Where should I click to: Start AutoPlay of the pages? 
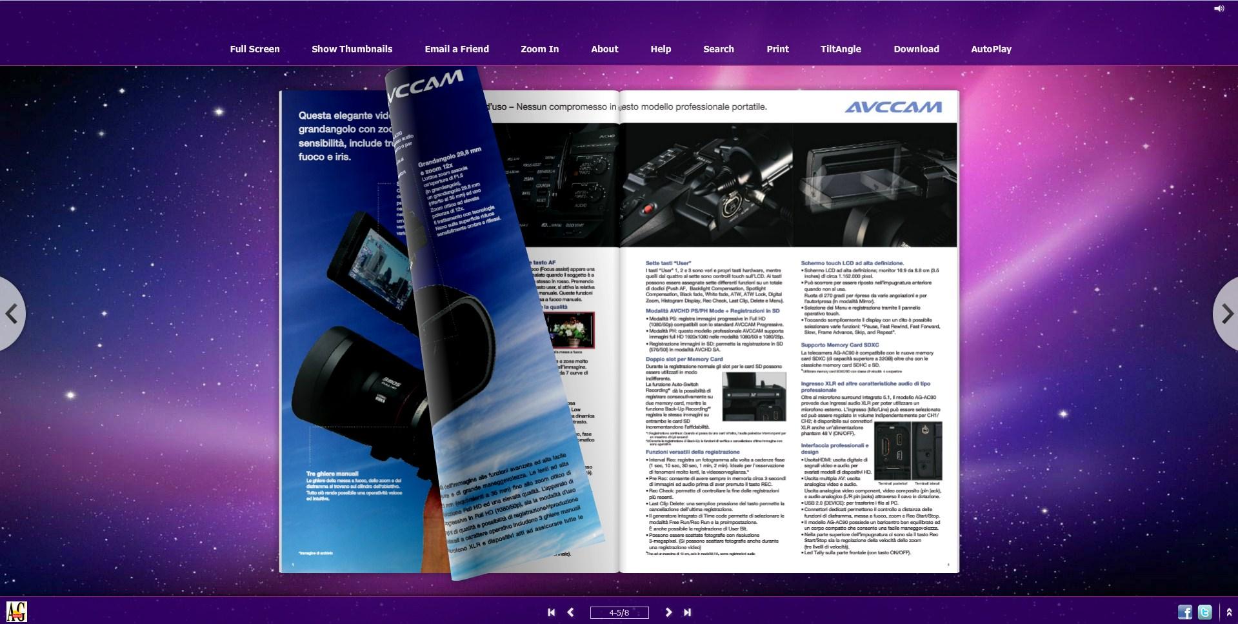pos(991,49)
